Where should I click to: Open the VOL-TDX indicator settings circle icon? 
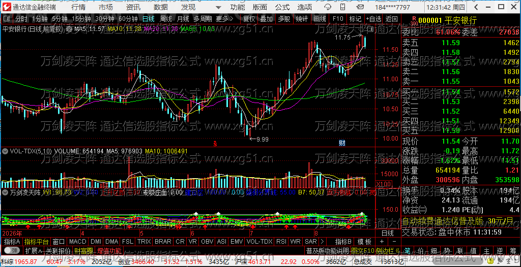point(5,151)
